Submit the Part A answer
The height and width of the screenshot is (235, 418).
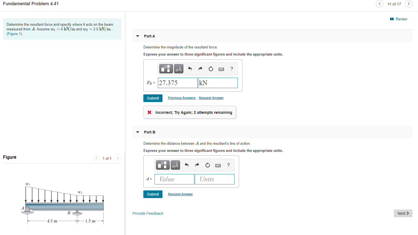point(153,98)
